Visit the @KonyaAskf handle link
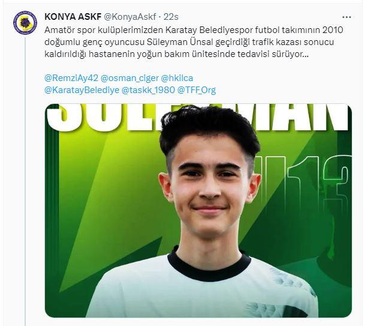This screenshot has height=326, width=365. point(129,17)
